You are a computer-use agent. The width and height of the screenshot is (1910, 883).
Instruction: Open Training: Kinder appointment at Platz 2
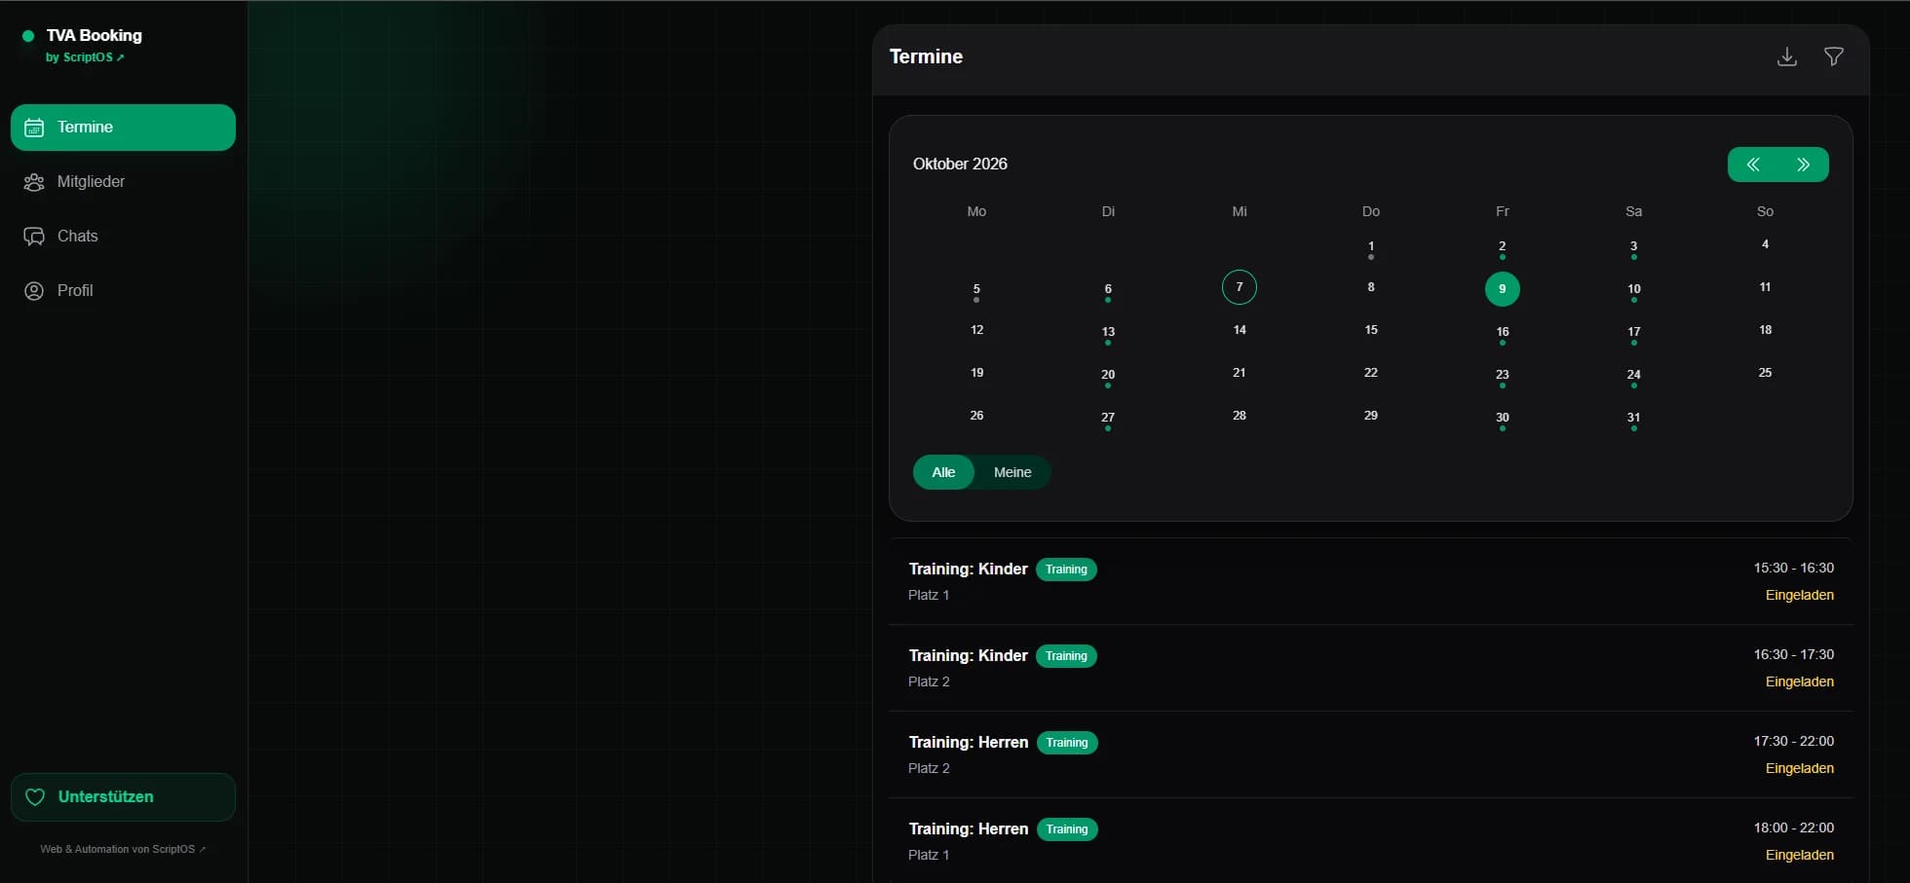[1371, 668]
